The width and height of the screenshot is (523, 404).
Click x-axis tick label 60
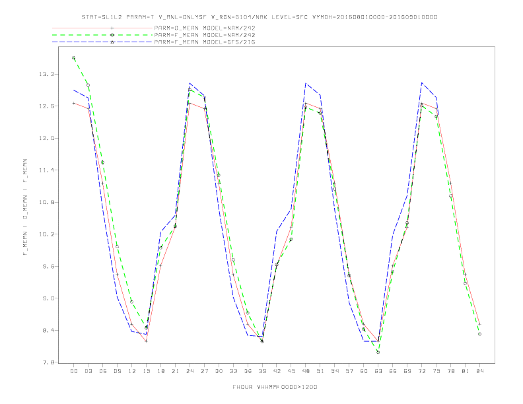364,371
